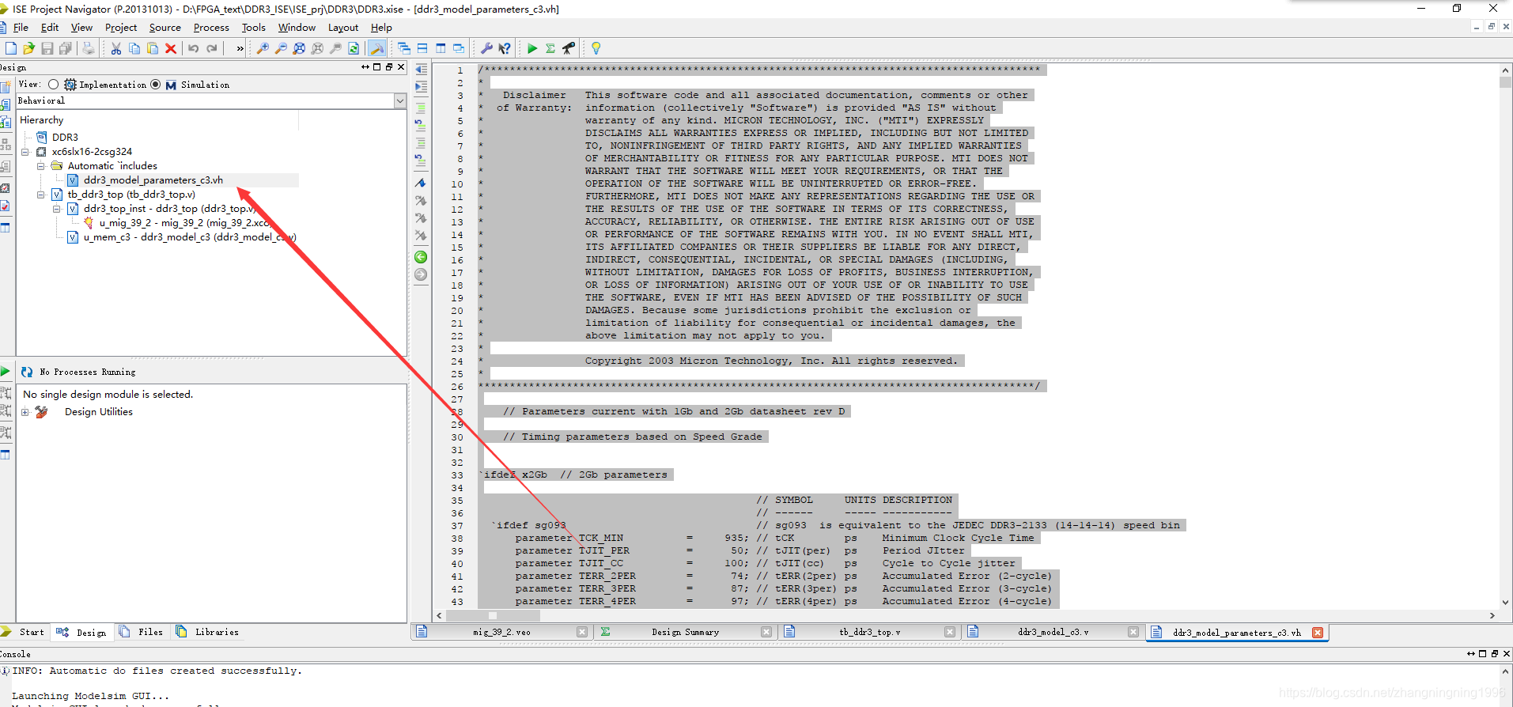This screenshot has width=1513, height=707.
Task: Select ddr3_model_parameters_c3.vh in hierarchy
Action: click(x=153, y=180)
